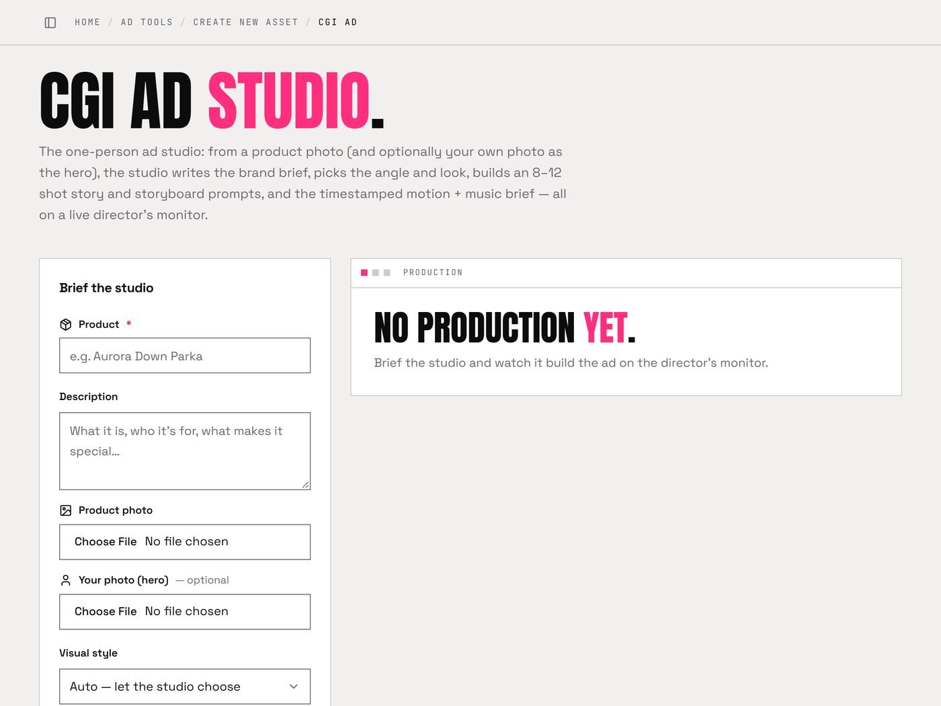Screen dimensions: 941x706
Task: Click the Your photo person icon
Action: point(66,580)
